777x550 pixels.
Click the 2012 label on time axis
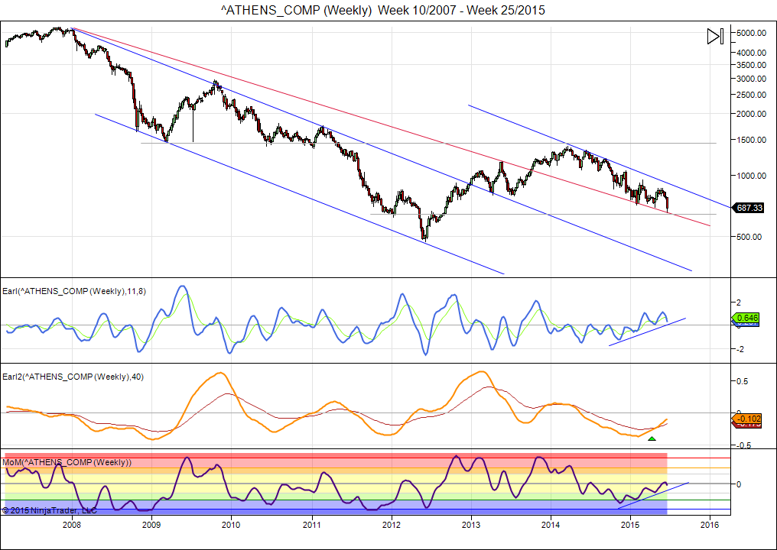click(x=392, y=525)
